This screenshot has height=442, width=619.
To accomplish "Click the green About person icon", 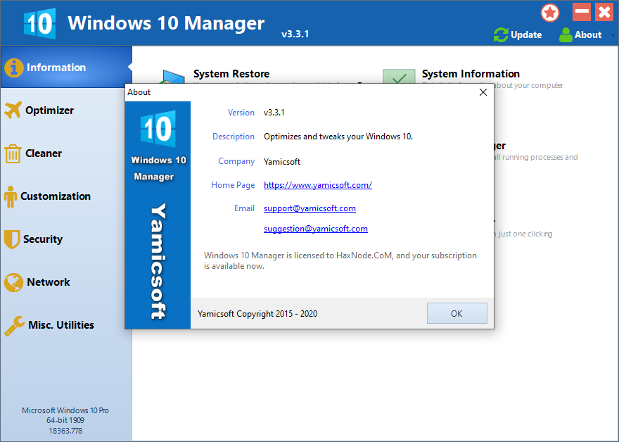I will 565,34.
